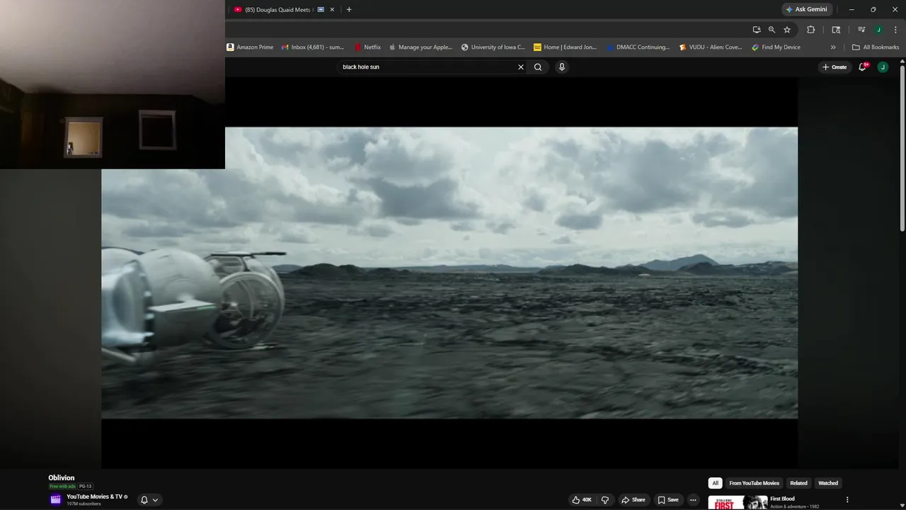Open the Amazon Prime bookmark
906x510 pixels.
[x=250, y=47]
